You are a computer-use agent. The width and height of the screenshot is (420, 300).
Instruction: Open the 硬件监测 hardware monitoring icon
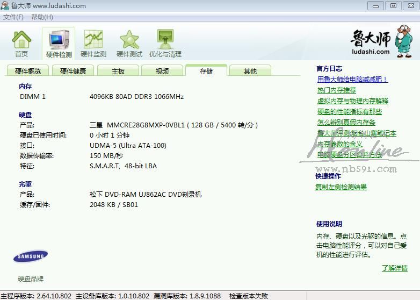pos(93,43)
